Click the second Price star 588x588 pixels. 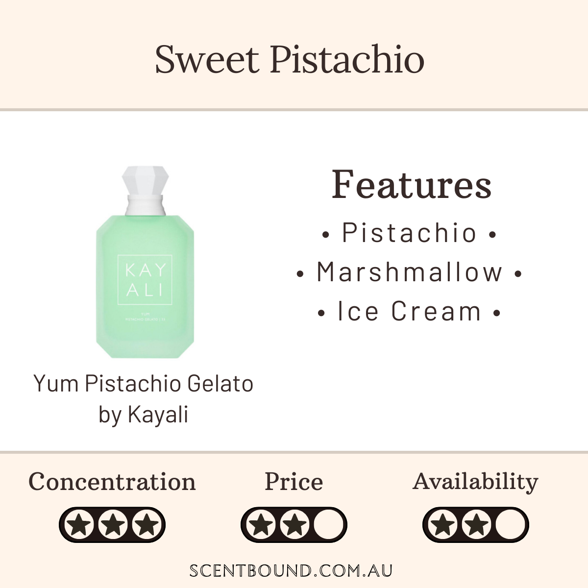294,525
